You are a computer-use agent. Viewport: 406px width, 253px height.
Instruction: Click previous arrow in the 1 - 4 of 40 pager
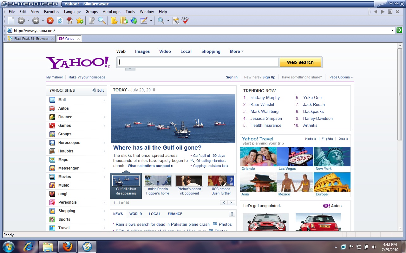224,203
